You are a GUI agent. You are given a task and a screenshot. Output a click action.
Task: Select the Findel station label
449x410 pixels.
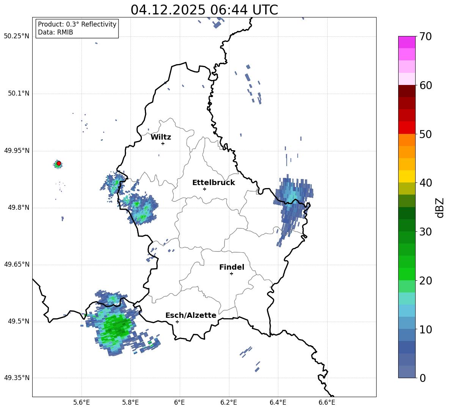[232, 267]
